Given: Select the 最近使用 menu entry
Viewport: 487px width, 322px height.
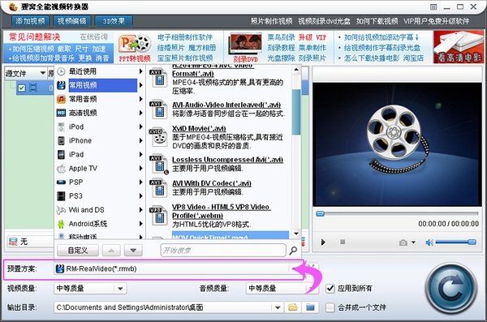Looking at the screenshot, I should click(x=99, y=71).
